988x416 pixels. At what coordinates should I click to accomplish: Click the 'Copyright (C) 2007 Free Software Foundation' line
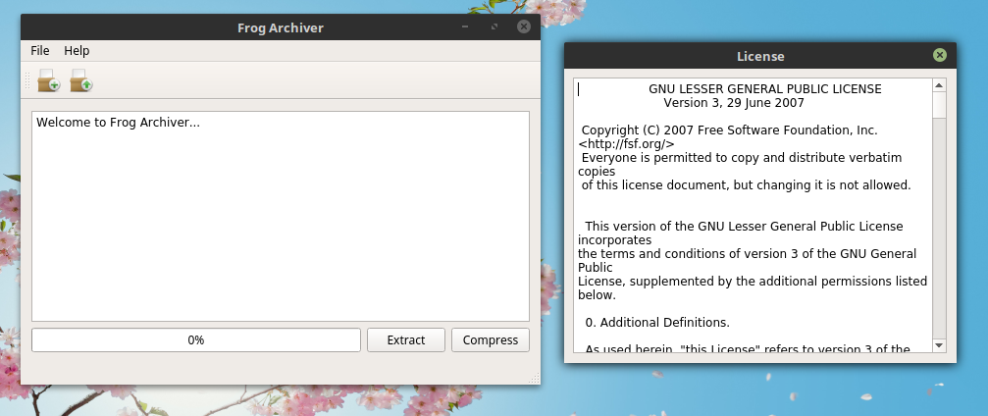729,130
